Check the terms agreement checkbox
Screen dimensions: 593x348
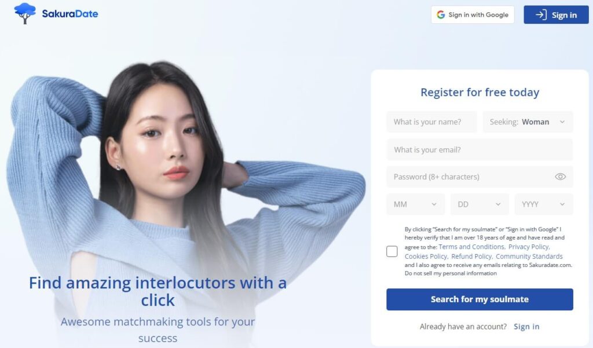pyautogui.click(x=392, y=251)
